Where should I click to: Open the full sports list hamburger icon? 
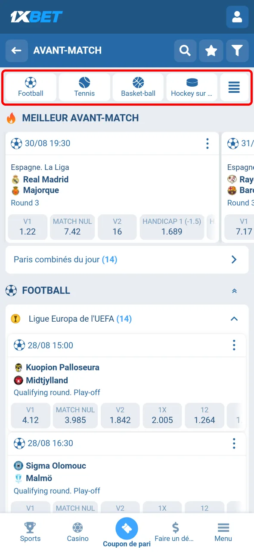235,87
